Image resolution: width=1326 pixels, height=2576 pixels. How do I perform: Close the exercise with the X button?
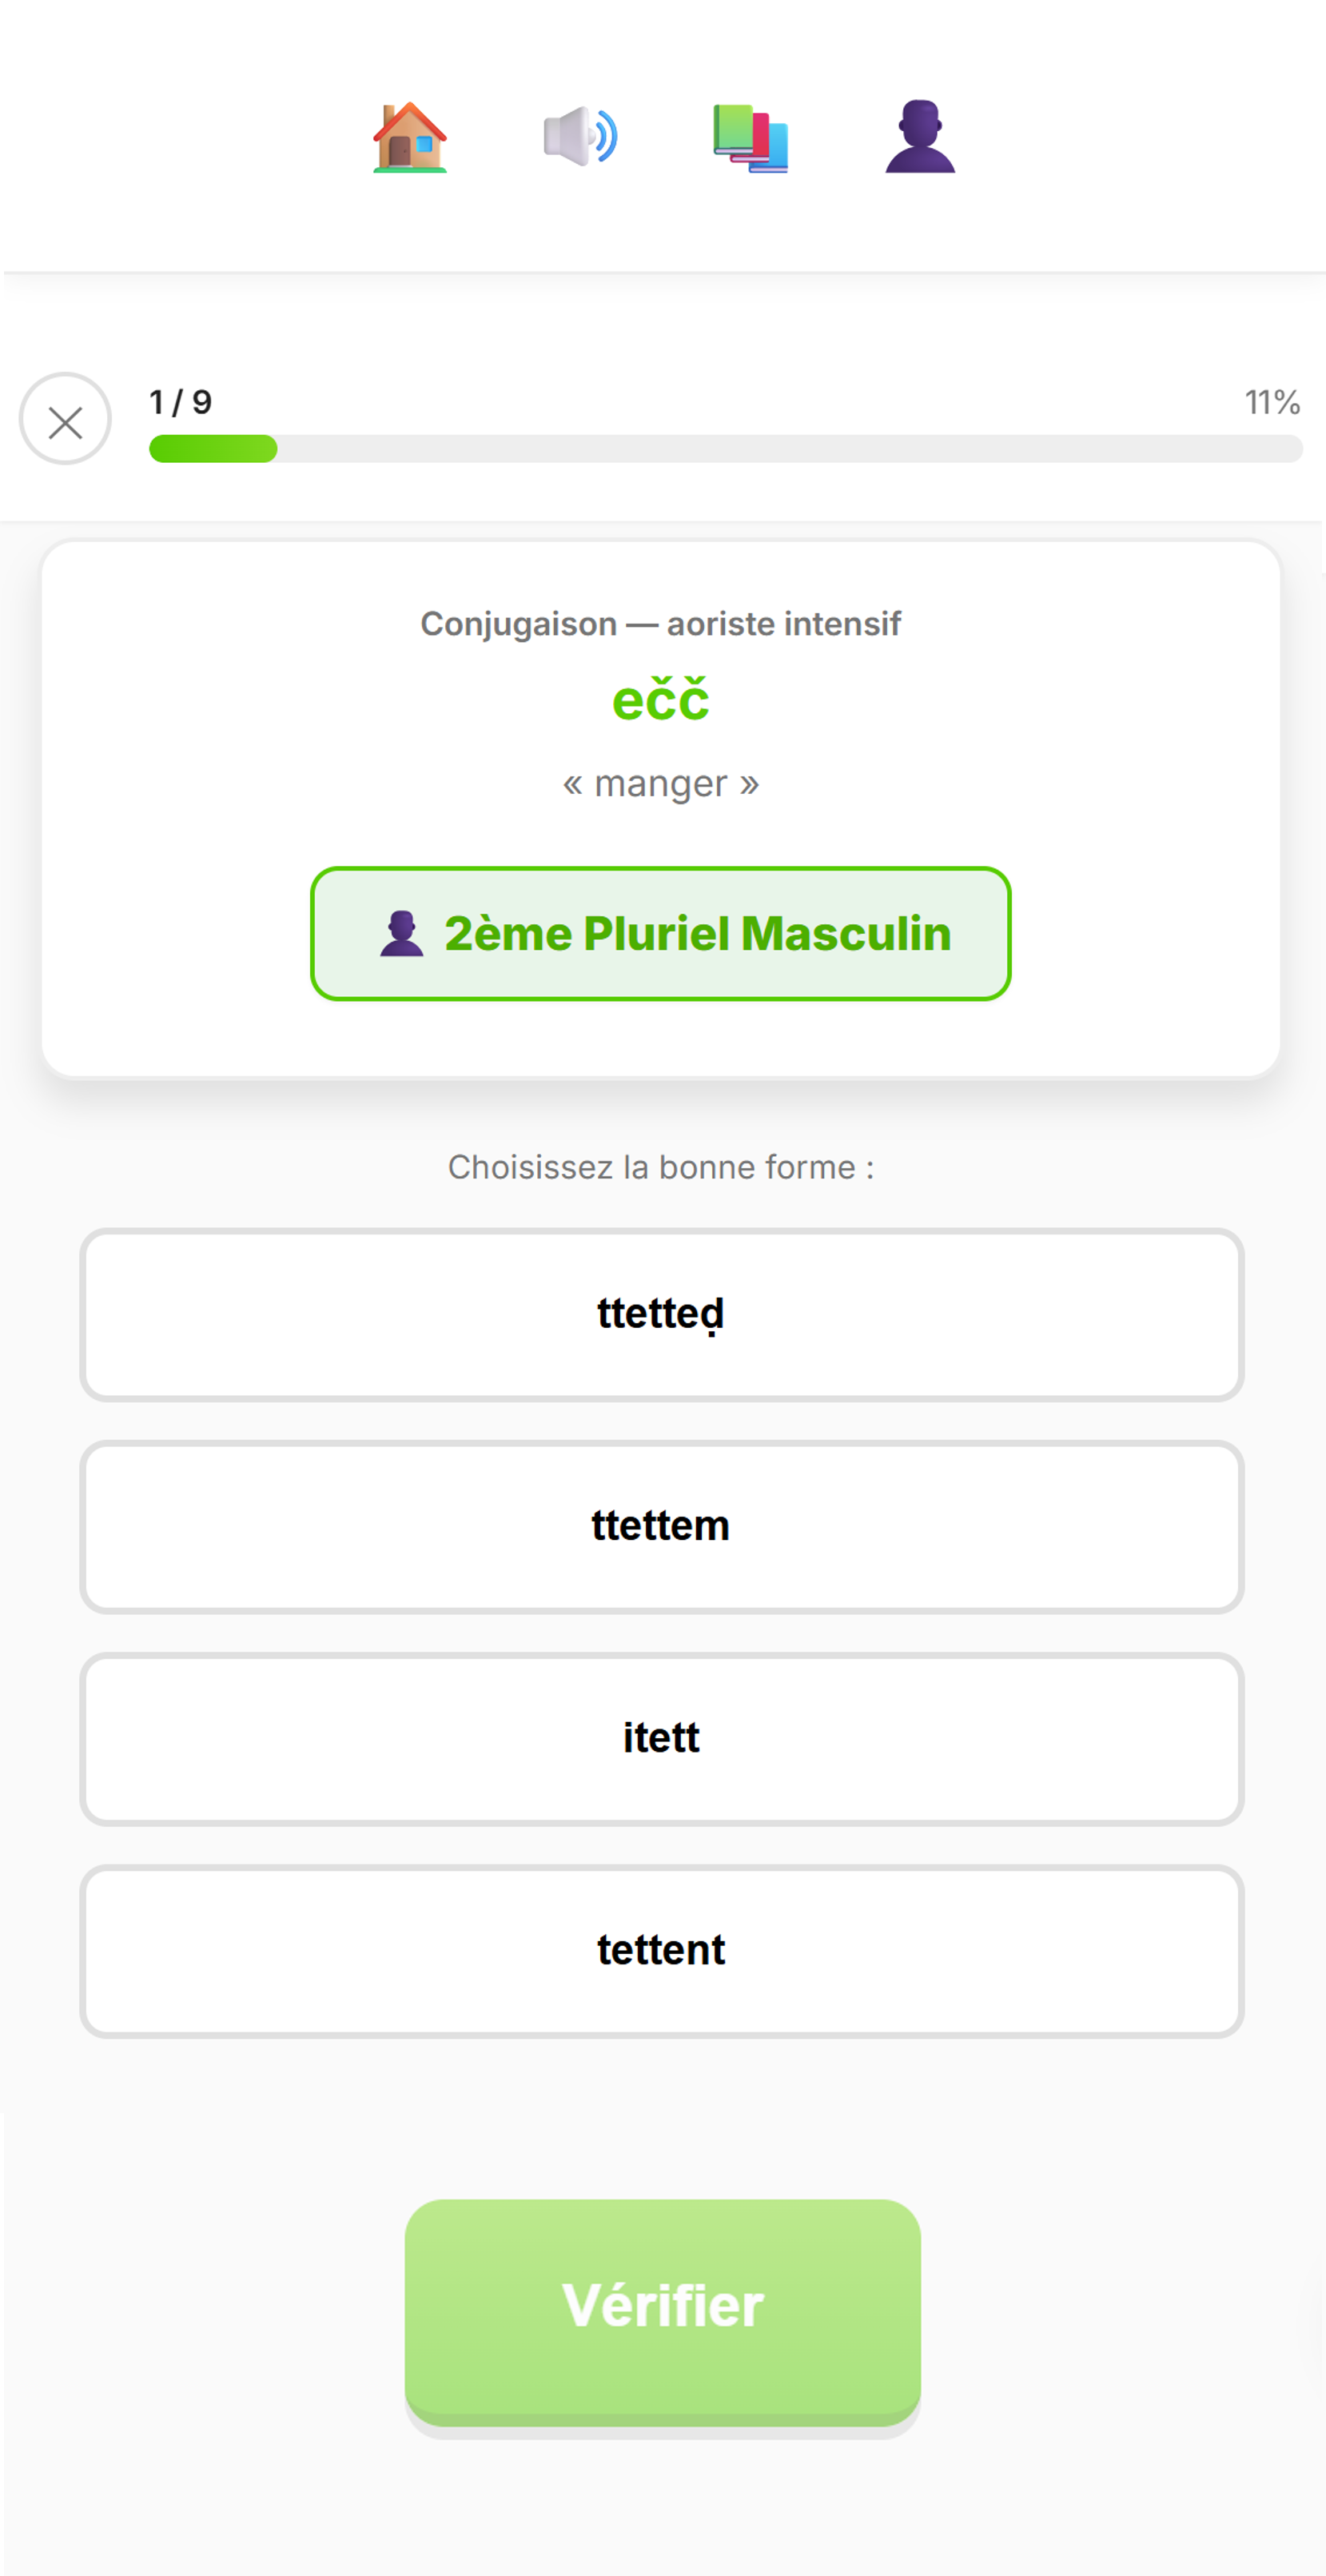tap(65, 420)
